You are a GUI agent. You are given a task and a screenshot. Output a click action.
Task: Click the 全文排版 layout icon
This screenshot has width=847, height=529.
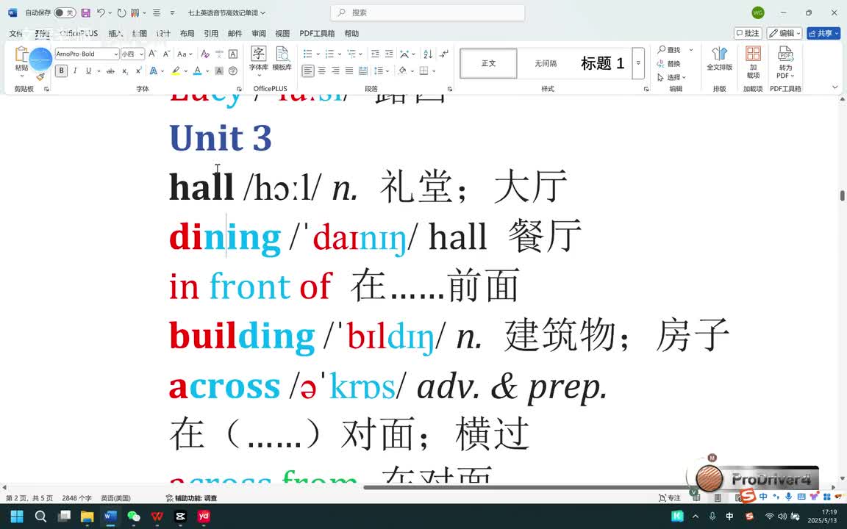[x=720, y=58]
